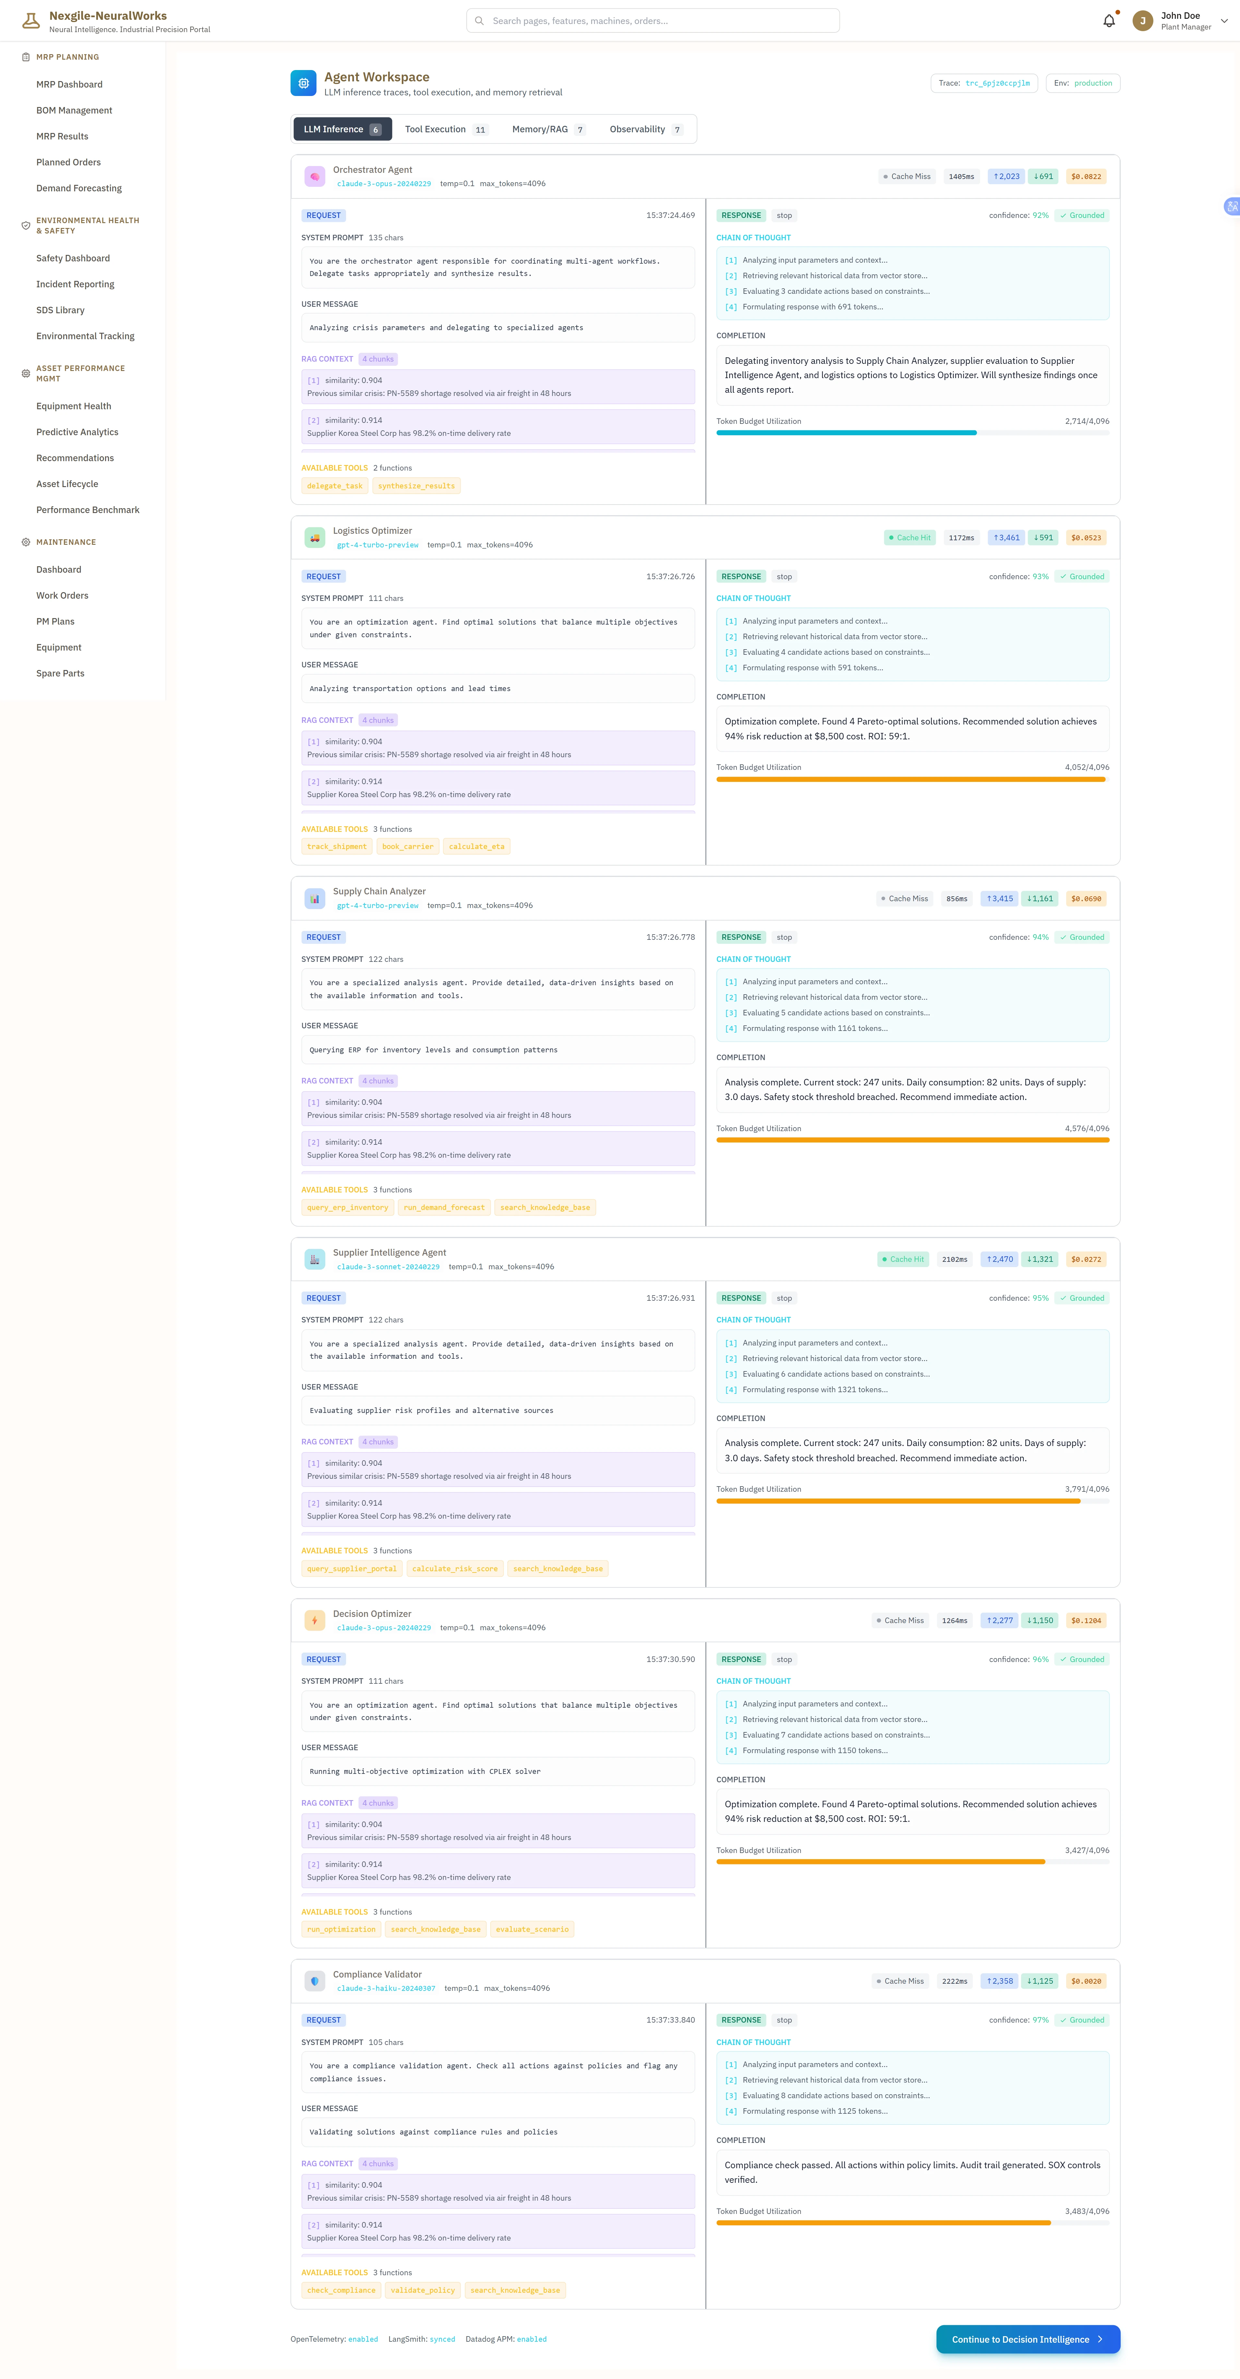Click the Logistics Optimizer agent icon
This screenshot has height=2379, width=1240.
point(314,537)
